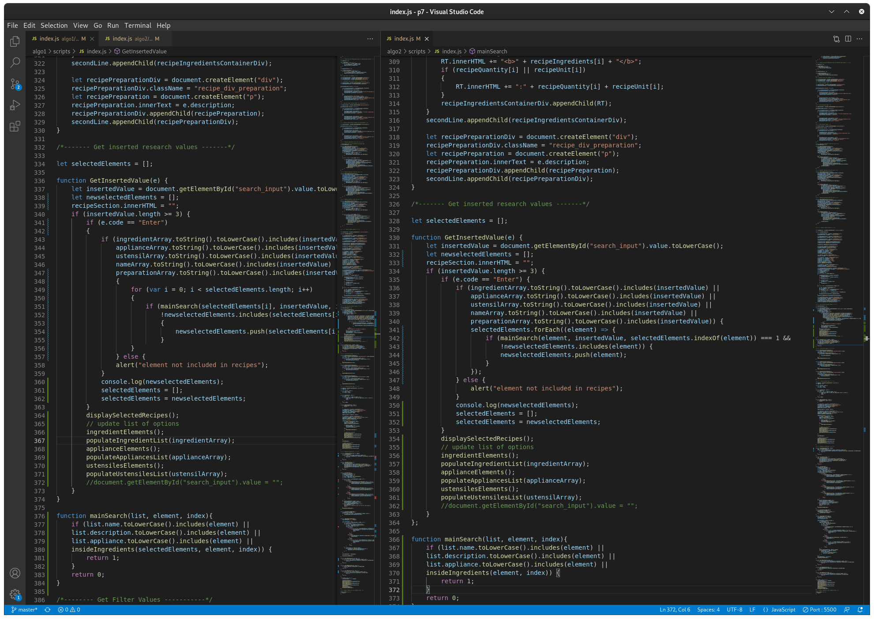Click Ln 372, Col 6 to go to line
874x619 pixels.
coord(675,609)
